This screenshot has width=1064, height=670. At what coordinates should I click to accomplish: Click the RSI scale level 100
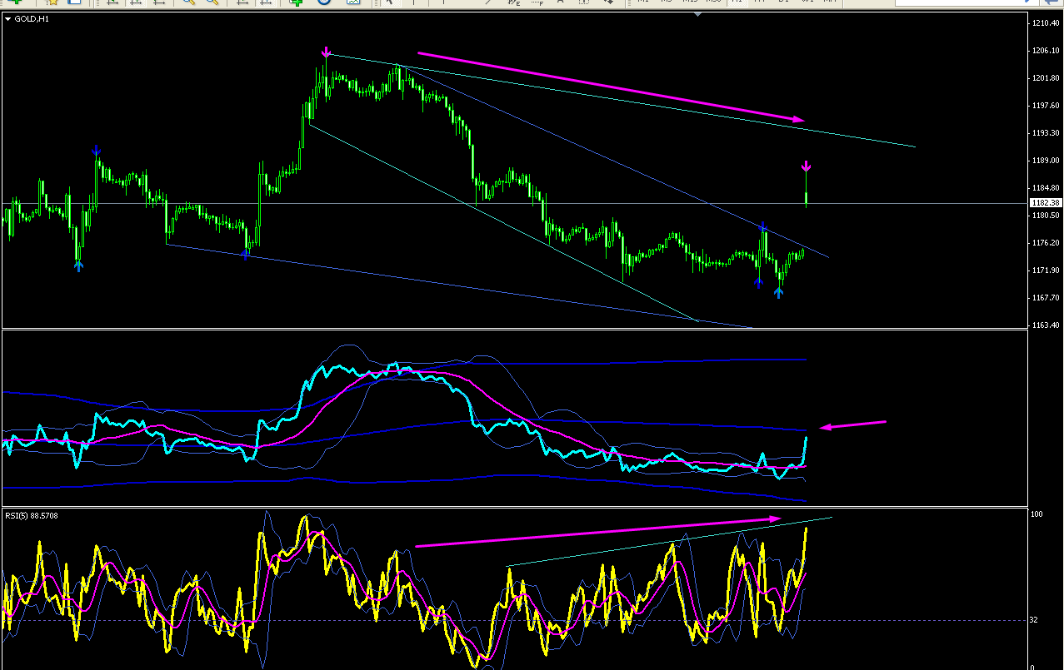[1037, 515]
